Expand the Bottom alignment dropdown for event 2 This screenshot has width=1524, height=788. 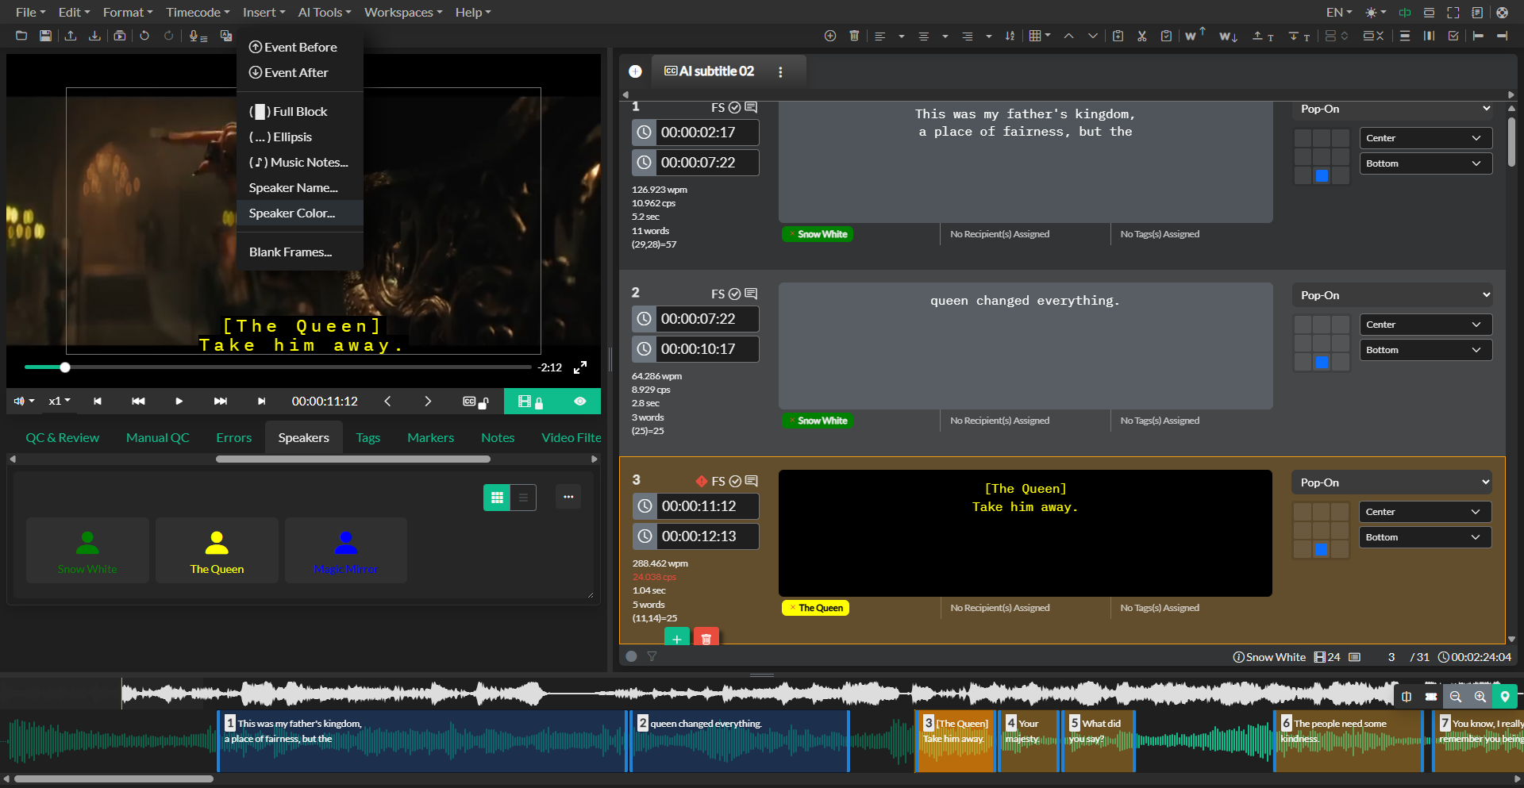1425,350
